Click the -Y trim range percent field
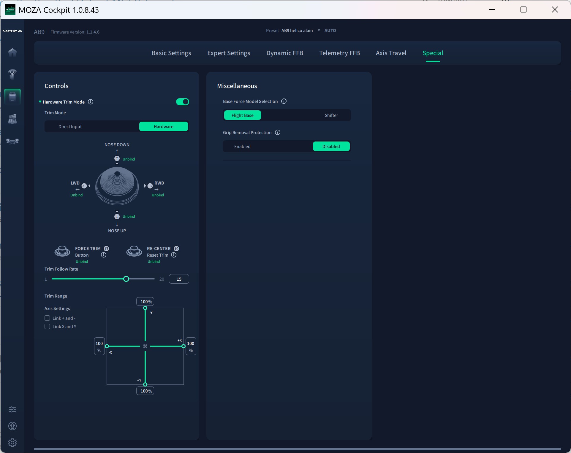The height and width of the screenshot is (453, 571). point(145,301)
